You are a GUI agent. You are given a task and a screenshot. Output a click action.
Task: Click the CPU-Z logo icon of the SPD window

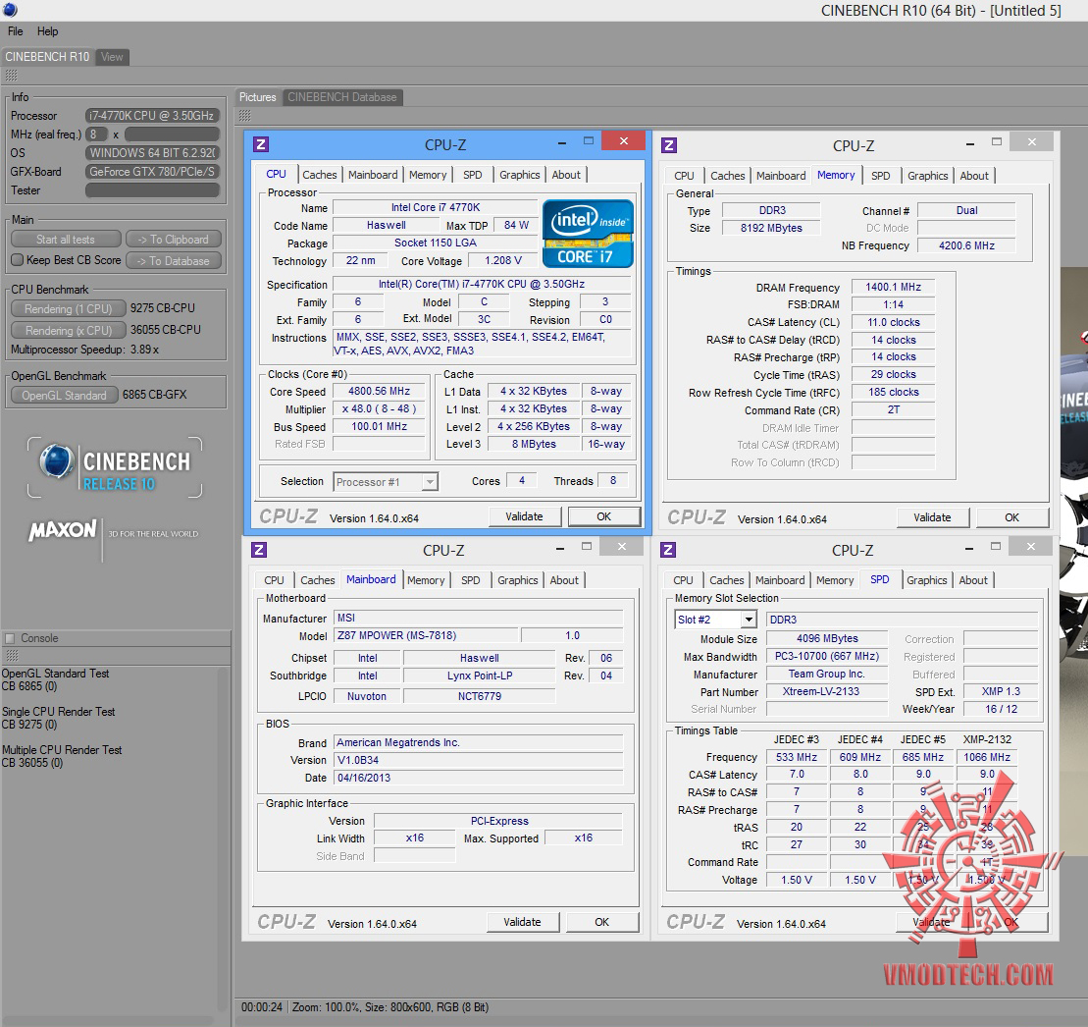pos(668,550)
